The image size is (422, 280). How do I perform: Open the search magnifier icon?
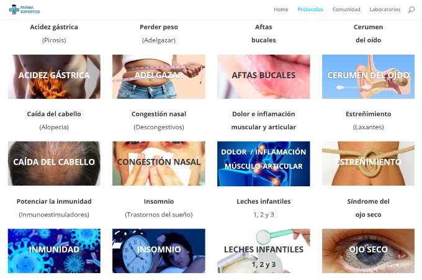[411, 10]
